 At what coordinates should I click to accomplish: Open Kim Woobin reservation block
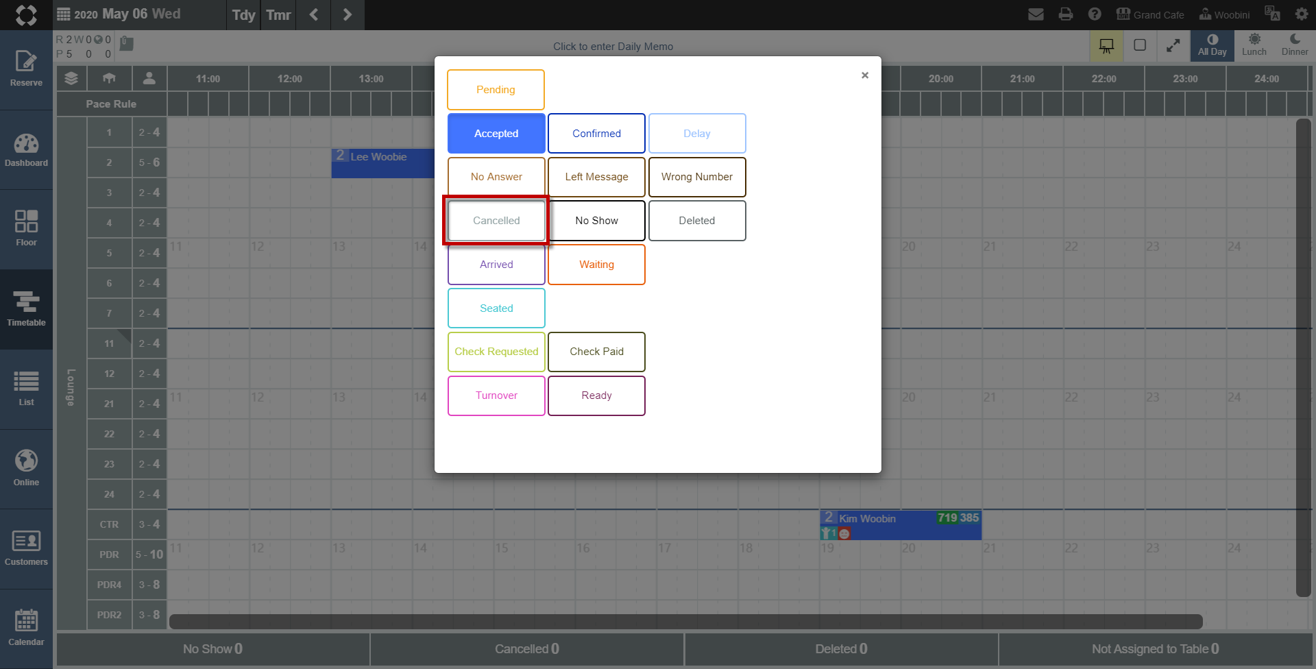point(901,525)
